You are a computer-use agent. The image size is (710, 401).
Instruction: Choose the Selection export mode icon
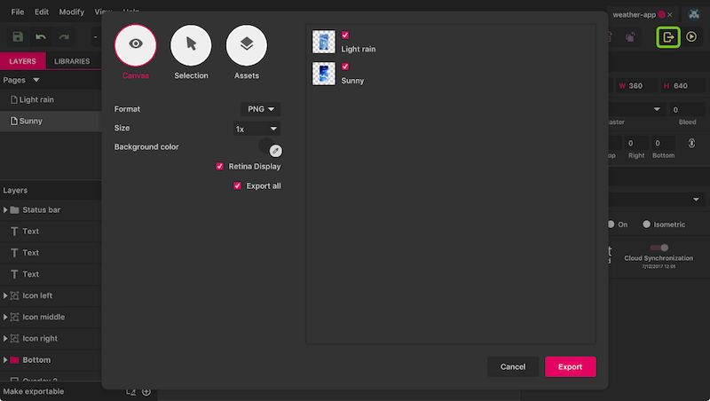[191, 44]
